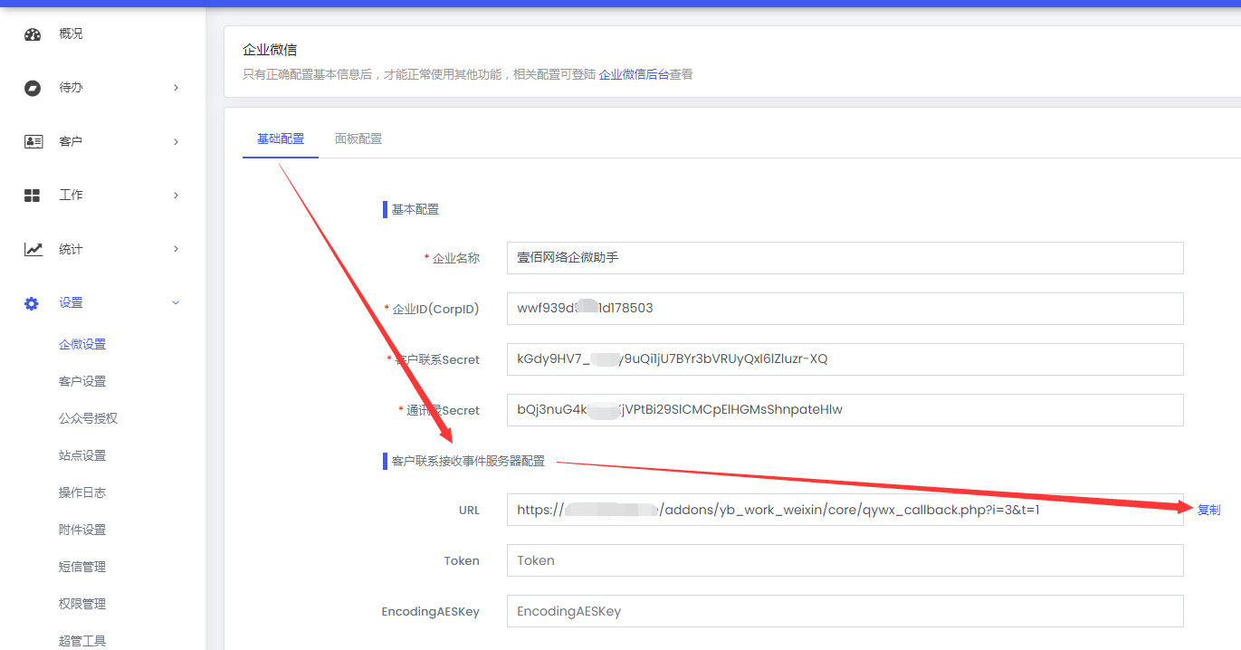Click the dashboard icon next to 概况
Viewport: 1241px width, 650px height.
click(33, 34)
